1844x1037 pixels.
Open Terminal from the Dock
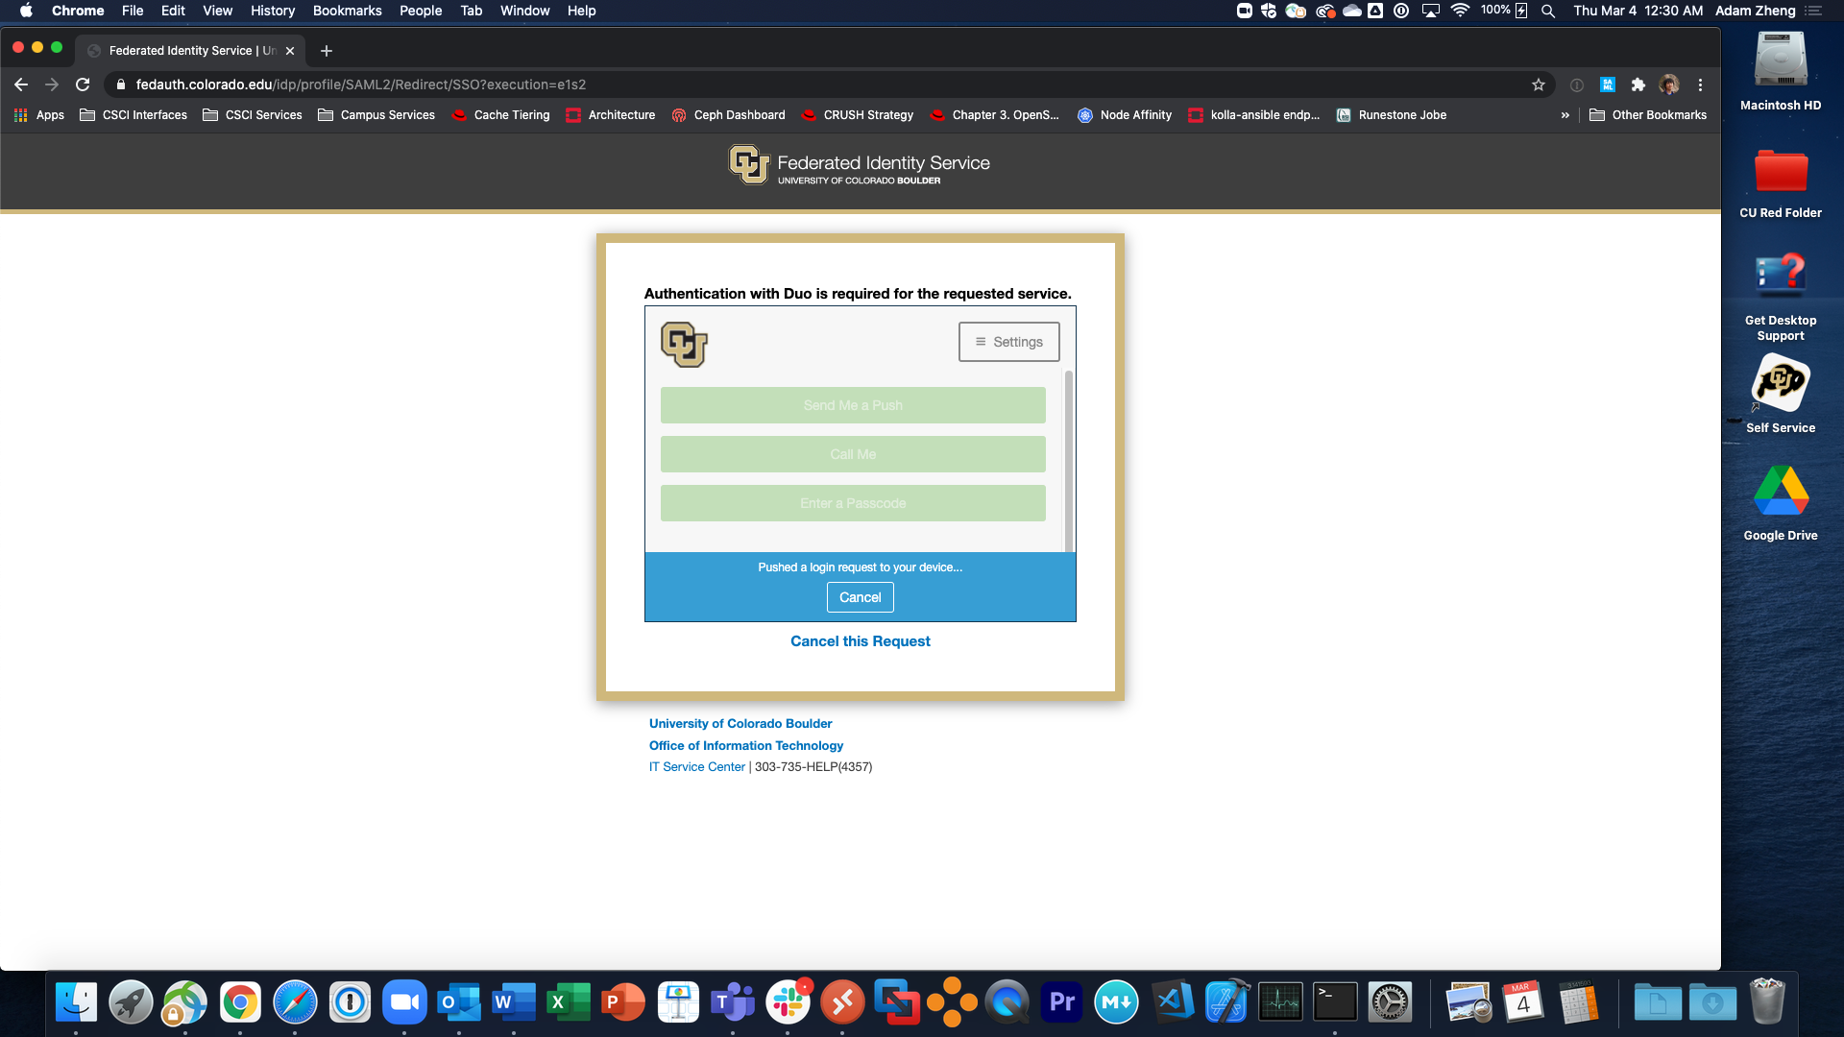pos(1335,1002)
